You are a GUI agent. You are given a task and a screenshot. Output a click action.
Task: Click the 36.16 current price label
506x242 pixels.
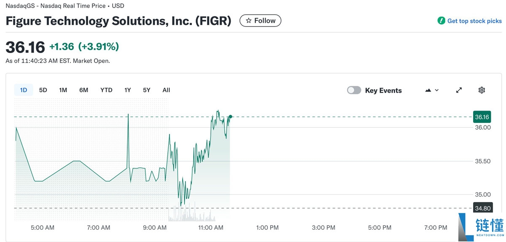coord(482,117)
